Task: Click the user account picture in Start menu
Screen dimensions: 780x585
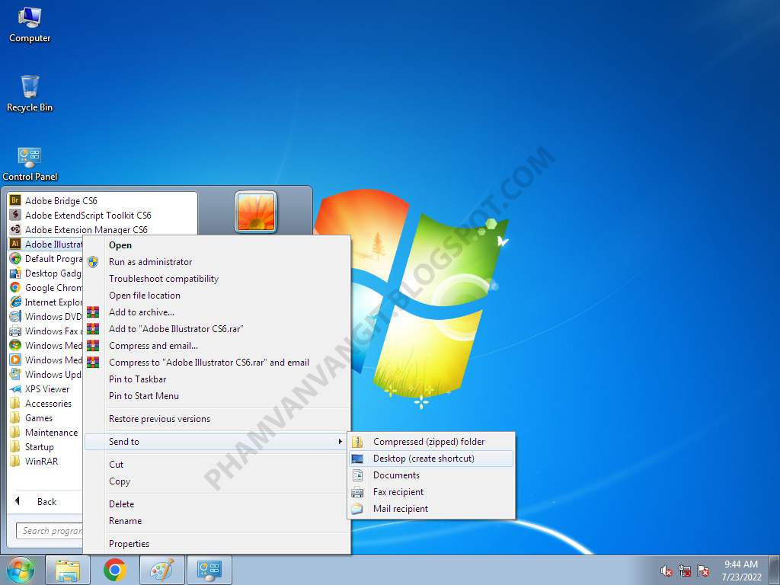Action: point(256,212)
